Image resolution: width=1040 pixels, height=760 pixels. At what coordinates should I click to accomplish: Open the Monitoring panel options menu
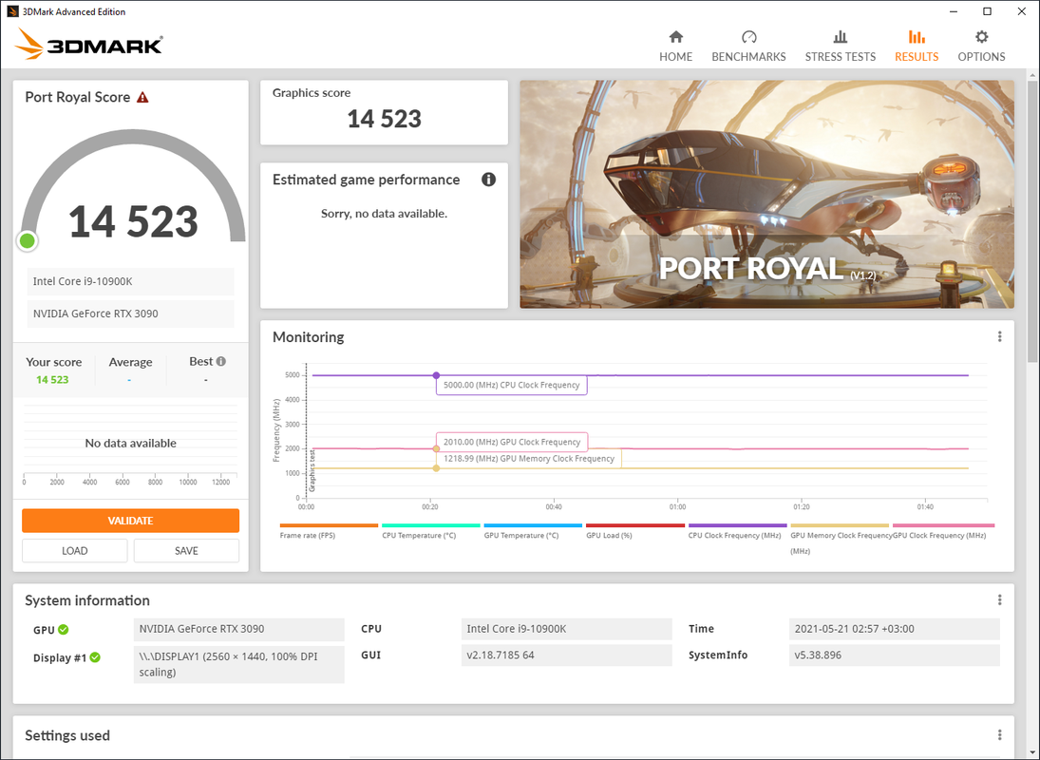[999, 337]
